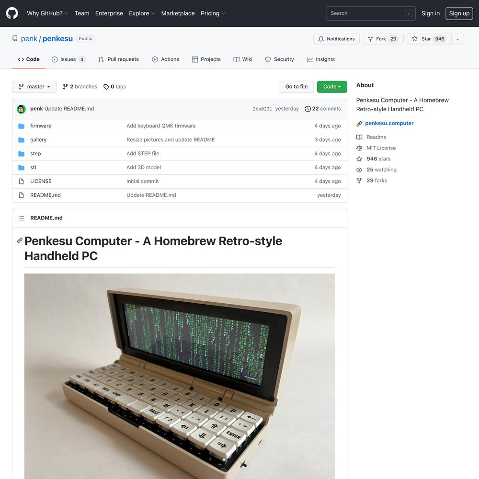Click the MIT License text in About
Image resolution: width=479 pixels, height=479 pixels.
tap(381, 148)
